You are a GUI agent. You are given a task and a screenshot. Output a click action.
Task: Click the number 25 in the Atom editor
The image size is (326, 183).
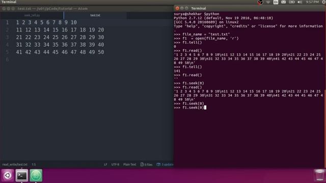pyautogui.click(x=56, y=37)
